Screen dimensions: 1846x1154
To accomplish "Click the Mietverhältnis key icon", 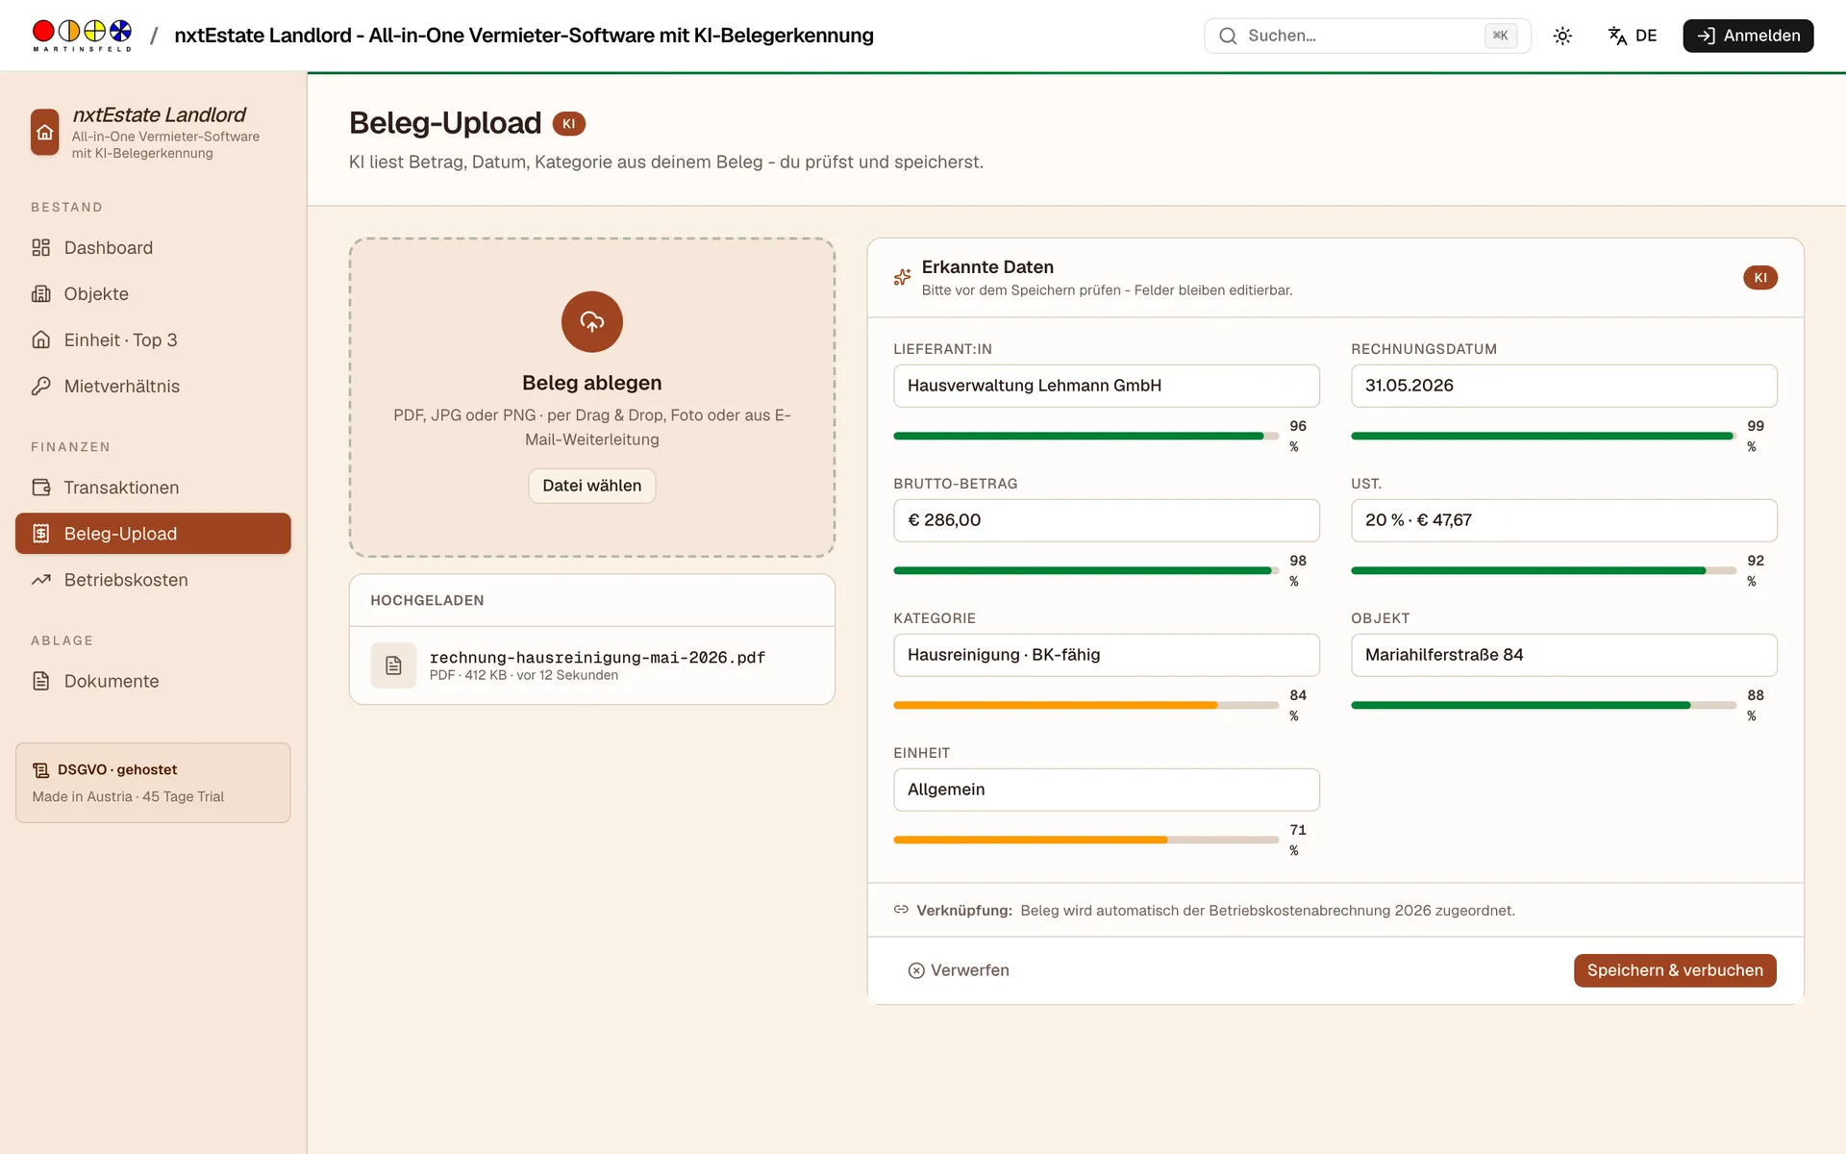I will 40,386.
